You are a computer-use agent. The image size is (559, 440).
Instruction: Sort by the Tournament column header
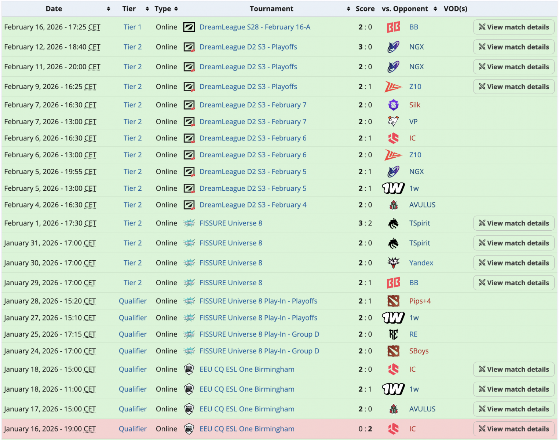pos(348,9)
